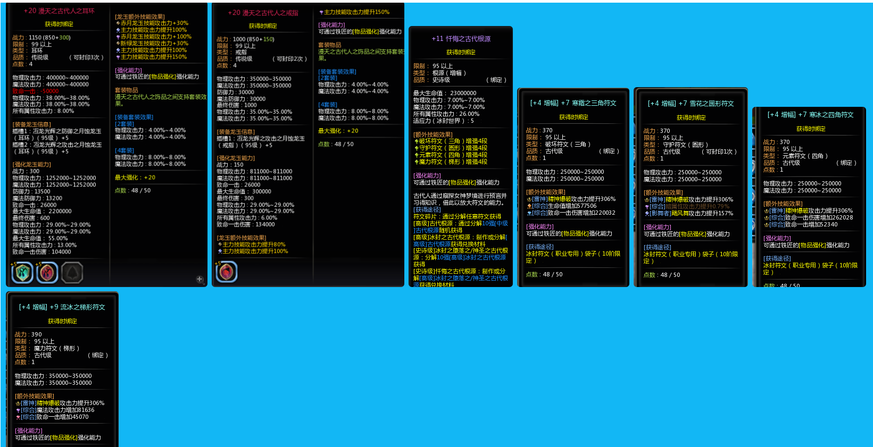Click the 装备龙玉信息 header in earring tooltip

point(32,124)
